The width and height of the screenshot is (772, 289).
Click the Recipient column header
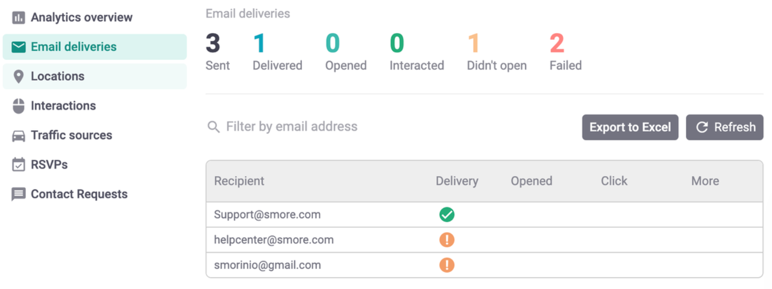coord(239,181)
